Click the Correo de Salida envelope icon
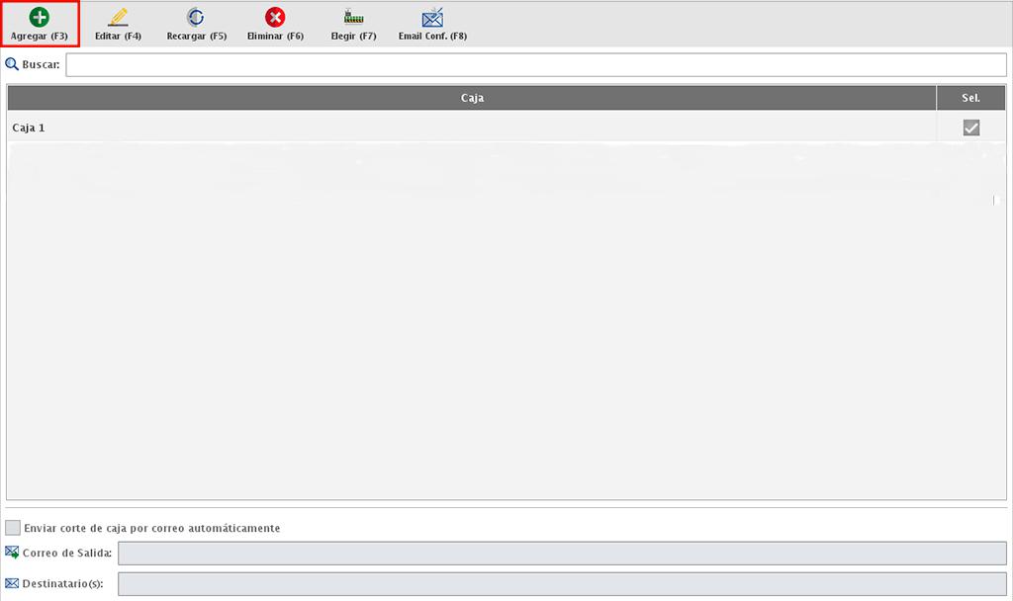The image size is (1013, 601). click(12, 553)
